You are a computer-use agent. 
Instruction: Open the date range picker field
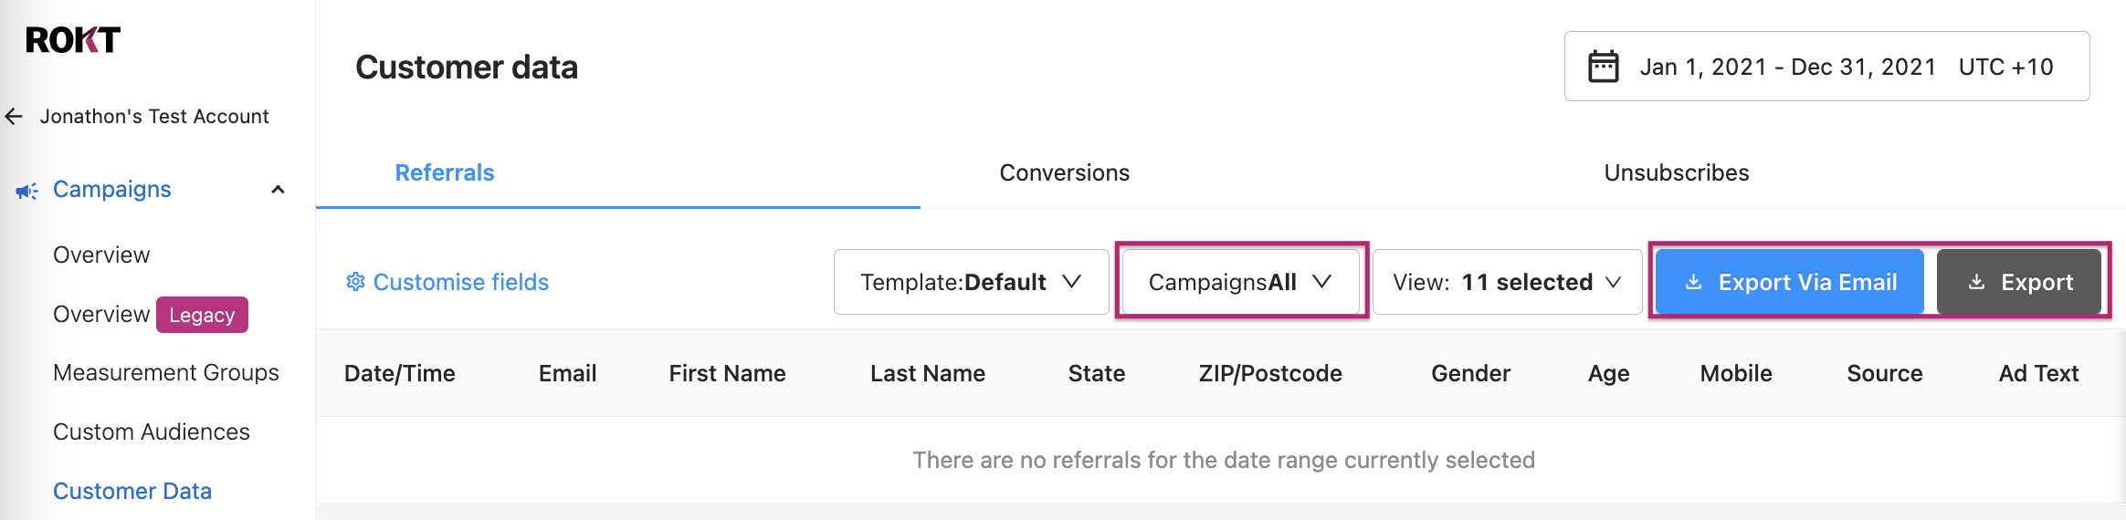[1826, 67]
